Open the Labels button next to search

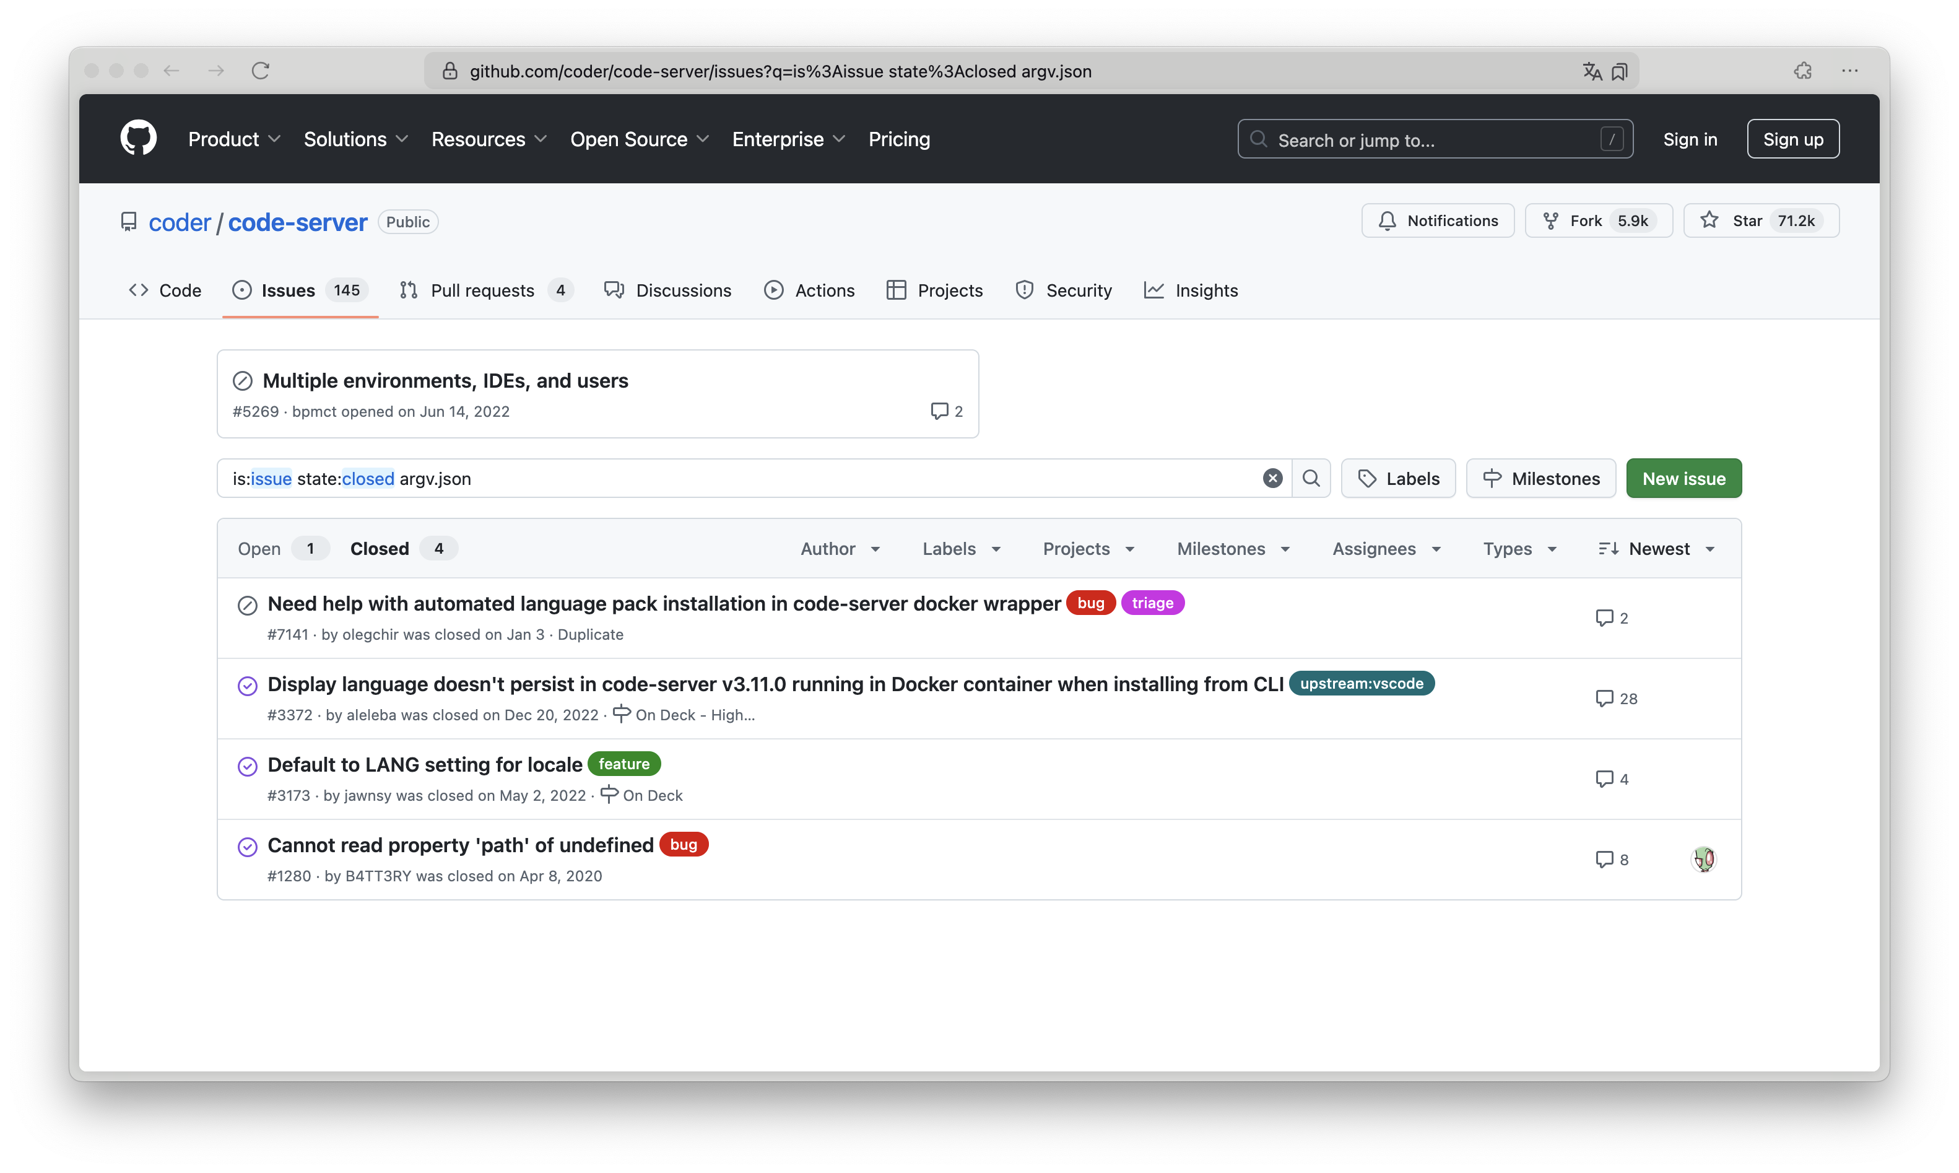[1398, 478]
